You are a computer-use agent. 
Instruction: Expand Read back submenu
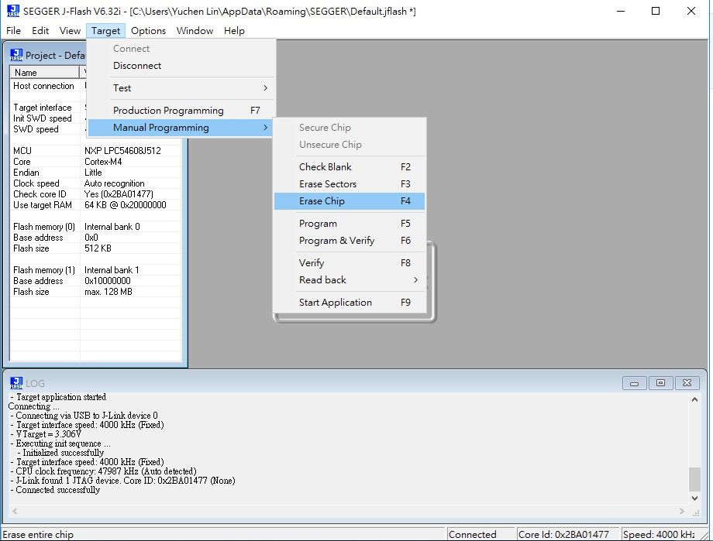click(350, 280)
